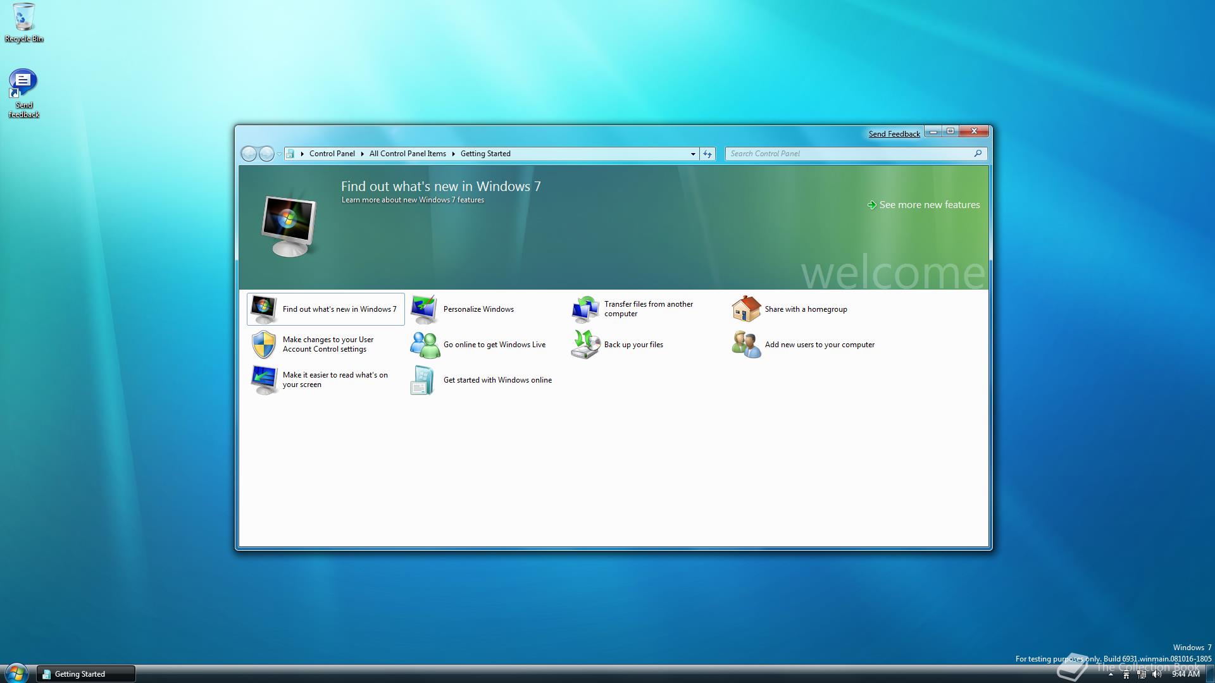This screenshot has width=1215, height=683.
Task: Click the banner heading Find out what's new in Windows 7
Action: (440, 187)
